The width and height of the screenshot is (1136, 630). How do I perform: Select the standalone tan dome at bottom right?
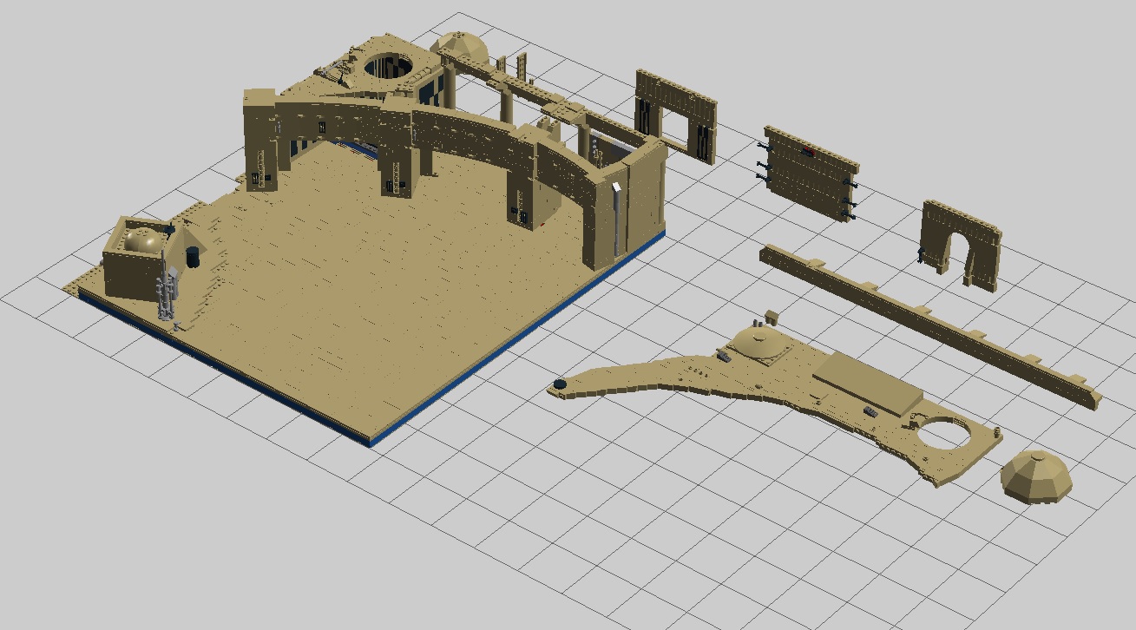point(1036,476)
